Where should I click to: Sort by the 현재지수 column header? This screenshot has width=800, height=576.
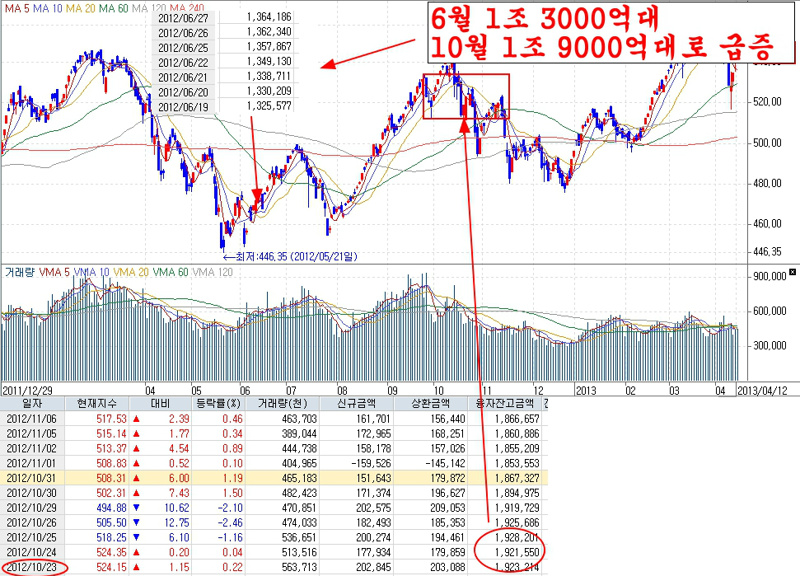[97, 404]
